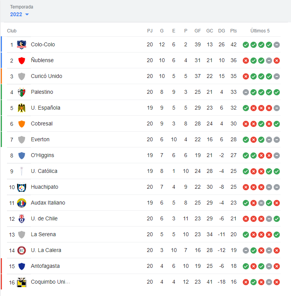The width and height of the screenshot is (291, 296).
Task: Click the Últimos 5 column header
Action: (260, 31)
